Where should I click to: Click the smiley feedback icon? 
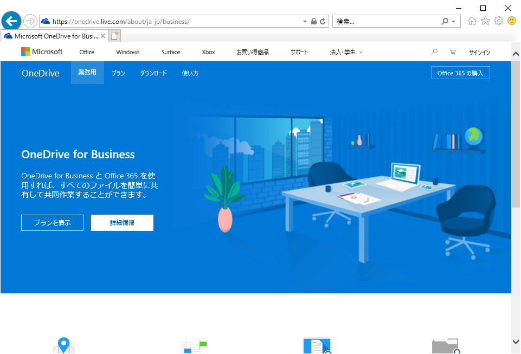pyautogui.click(x=512, y=21)
